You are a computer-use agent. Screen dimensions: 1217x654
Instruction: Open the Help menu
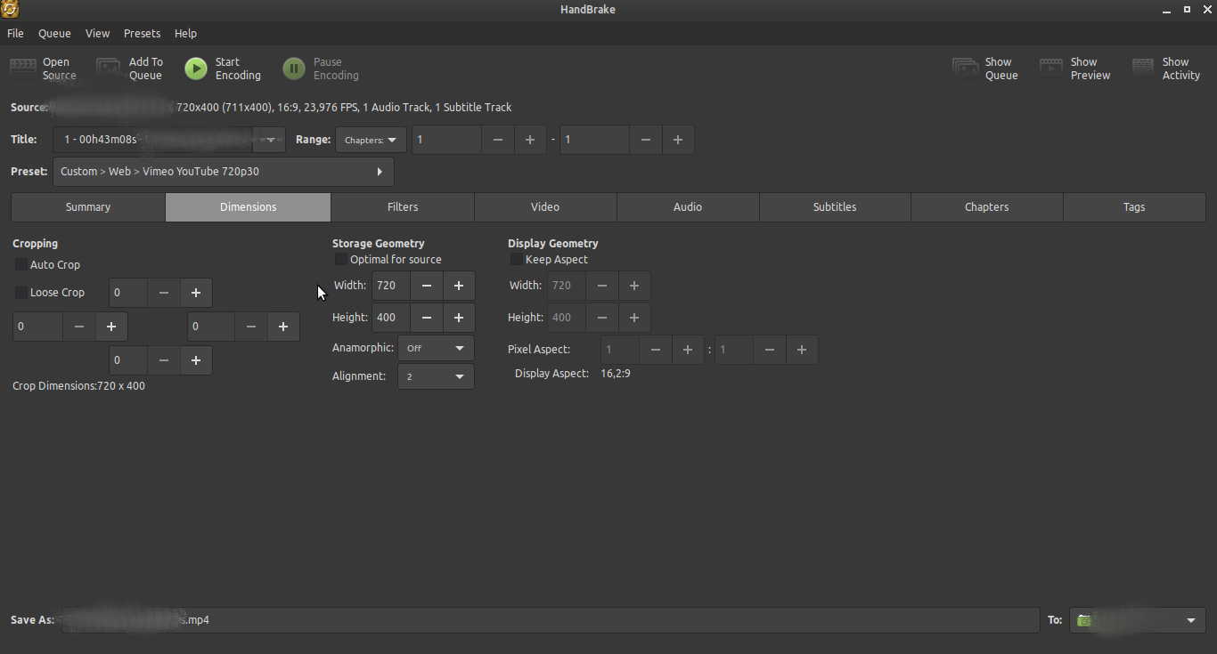tap(185, 33)
